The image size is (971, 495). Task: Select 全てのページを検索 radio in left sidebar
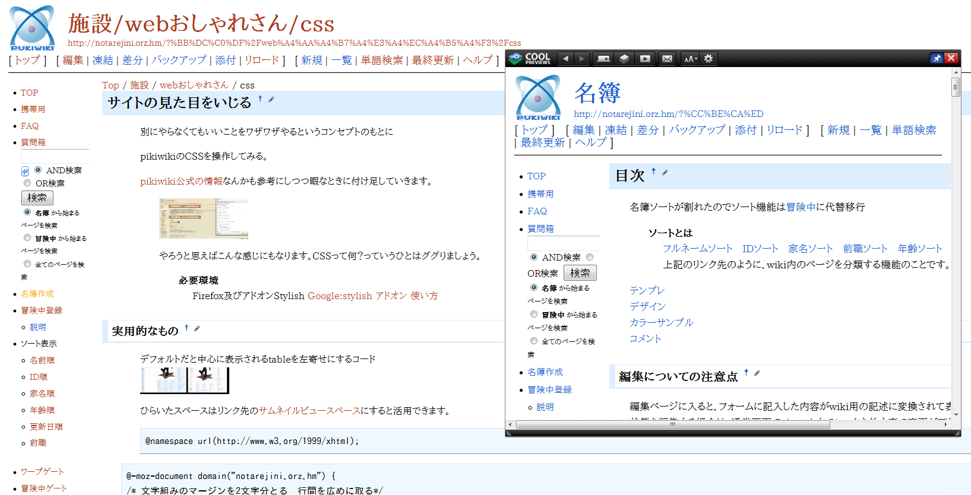pyautogui.click(x=27, y=264)
